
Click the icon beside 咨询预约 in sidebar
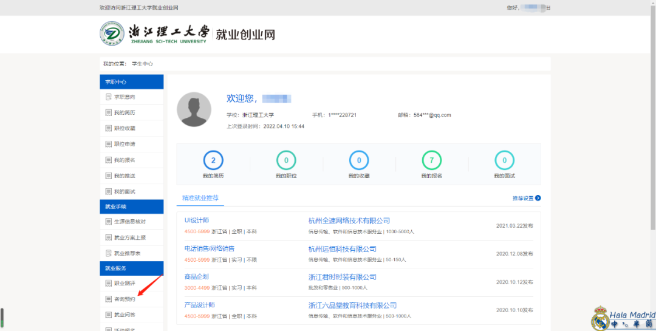109,299
